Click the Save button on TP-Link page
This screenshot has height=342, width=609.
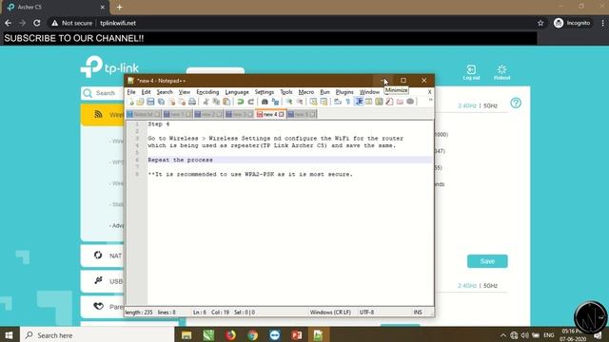487,261
